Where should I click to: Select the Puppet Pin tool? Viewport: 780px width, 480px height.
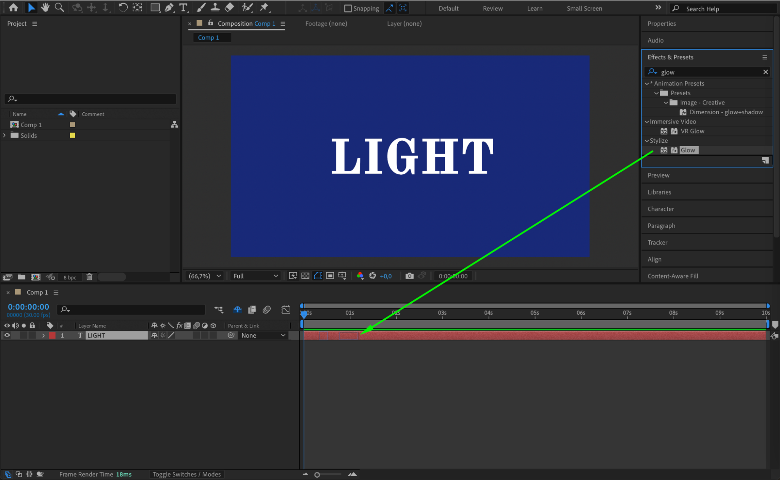coord(265,7)
